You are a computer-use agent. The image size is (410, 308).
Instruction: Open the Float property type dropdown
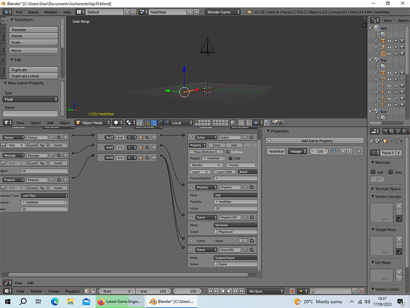[x=30, y=99]
